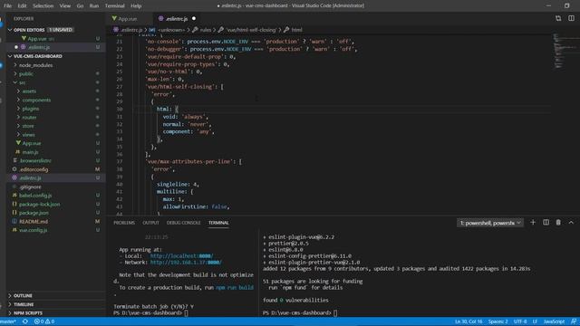Image resolution: width=580 pixels, height=326 pixels.
Task: Select .eslintrc.js under Open Editors
Action: 38,47
